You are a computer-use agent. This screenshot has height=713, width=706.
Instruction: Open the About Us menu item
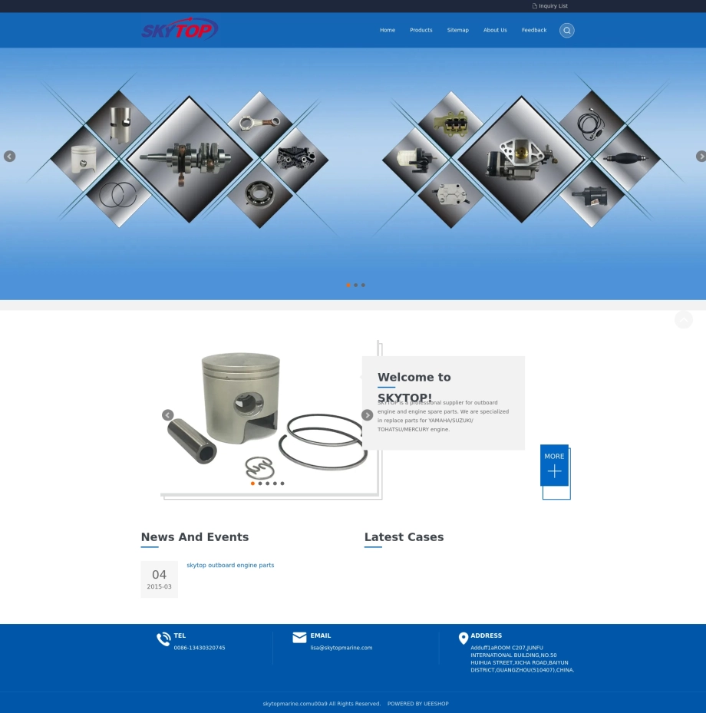pos(495,30)
